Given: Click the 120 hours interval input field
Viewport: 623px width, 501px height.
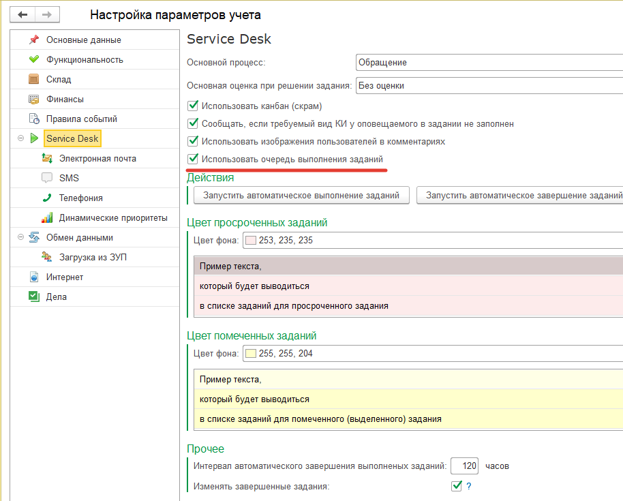Looking at the screenshot, I should (x=464, y=466).
